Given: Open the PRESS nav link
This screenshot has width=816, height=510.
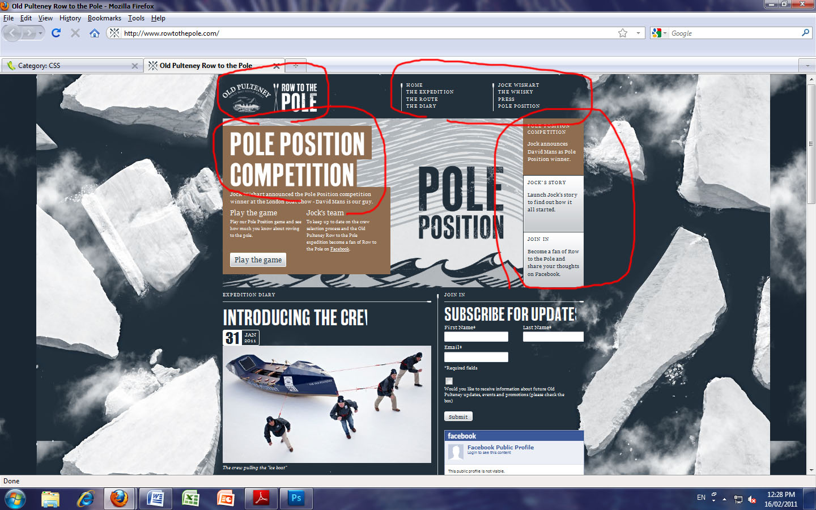Looking at the screenshot, I should tap(506, 99).
